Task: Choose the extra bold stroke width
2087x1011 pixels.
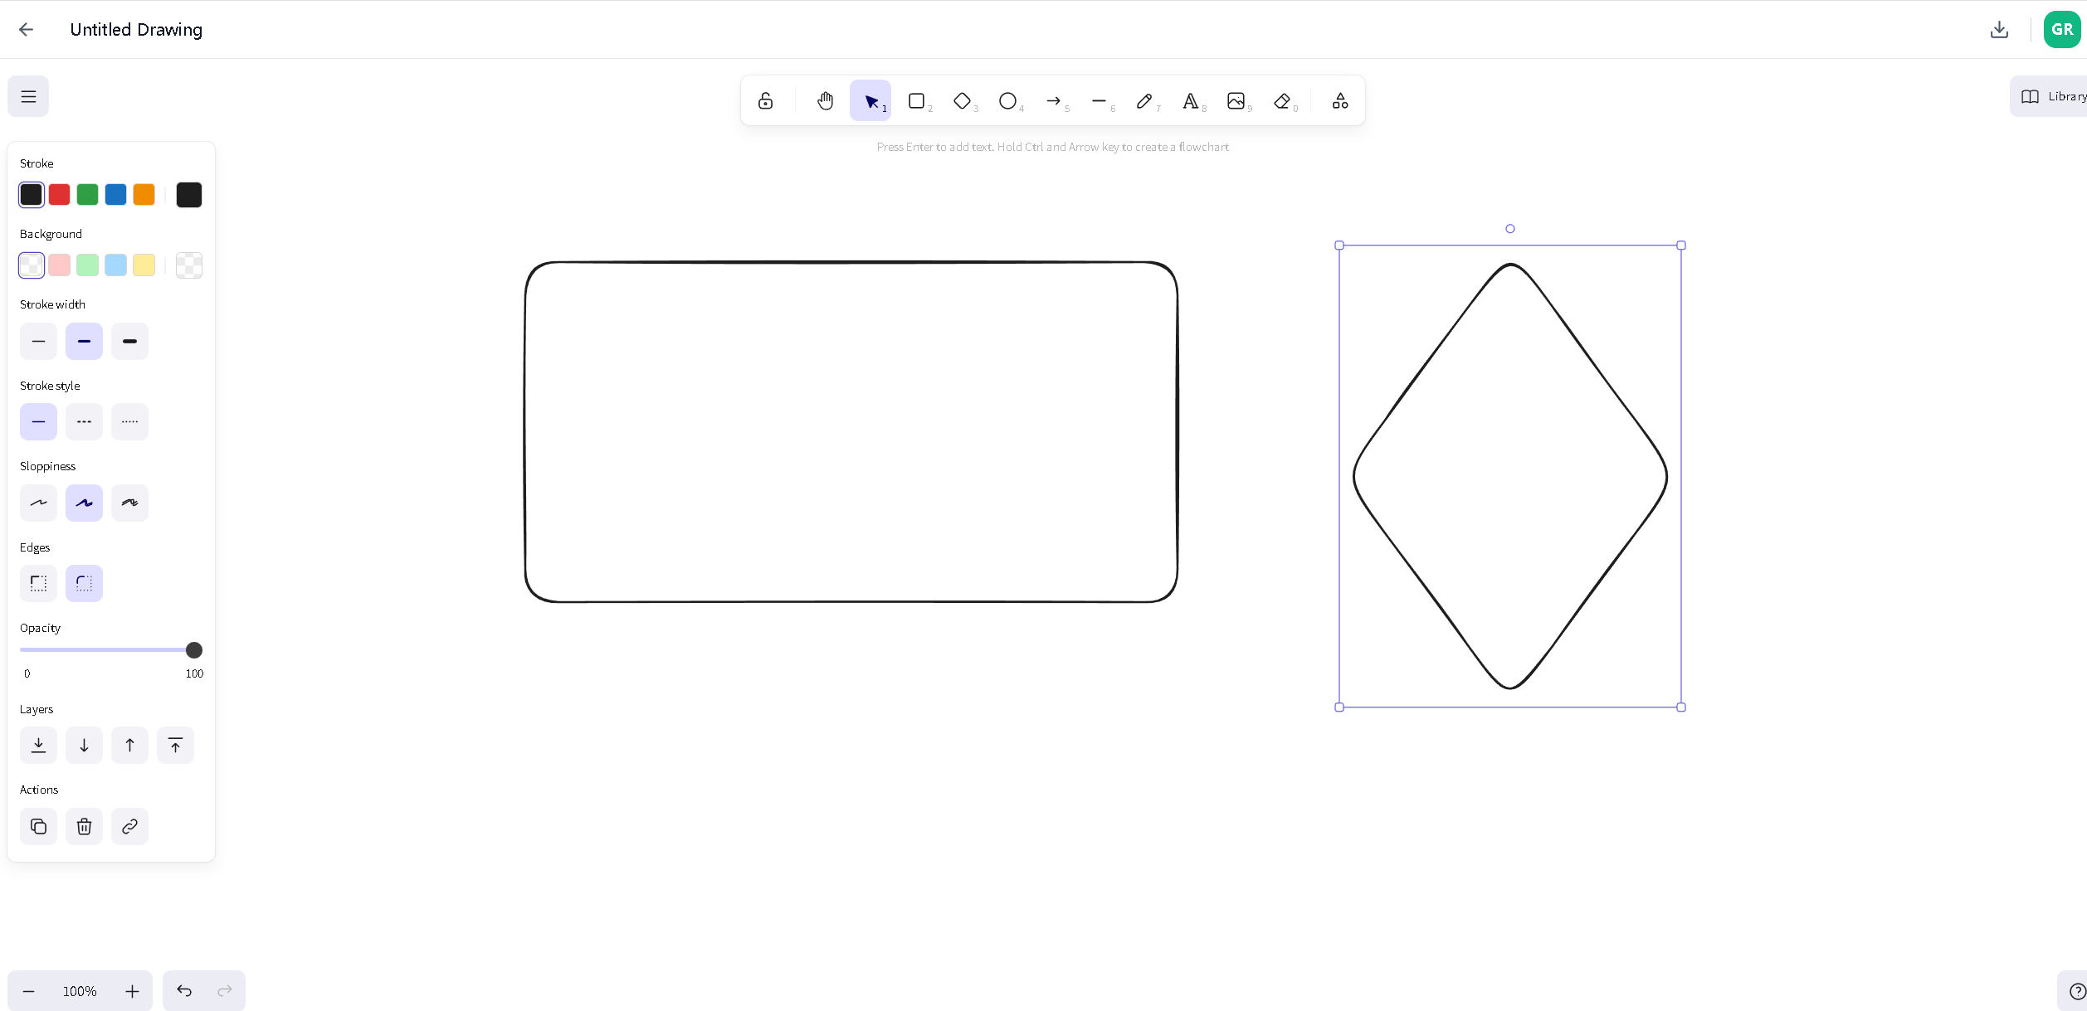Action: coord(129,342)
